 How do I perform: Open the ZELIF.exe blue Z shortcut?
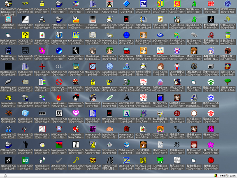pyautogui.click(x=126, y=160)
